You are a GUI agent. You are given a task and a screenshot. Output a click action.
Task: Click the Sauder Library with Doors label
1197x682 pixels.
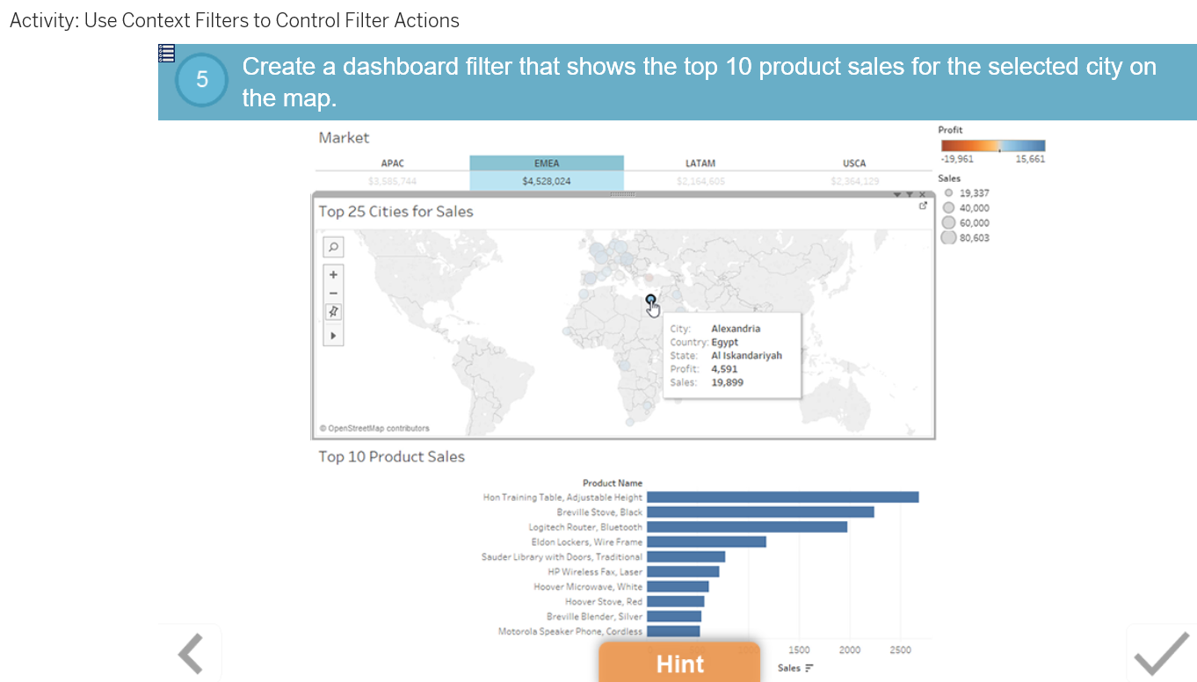(x=562, y=557)
